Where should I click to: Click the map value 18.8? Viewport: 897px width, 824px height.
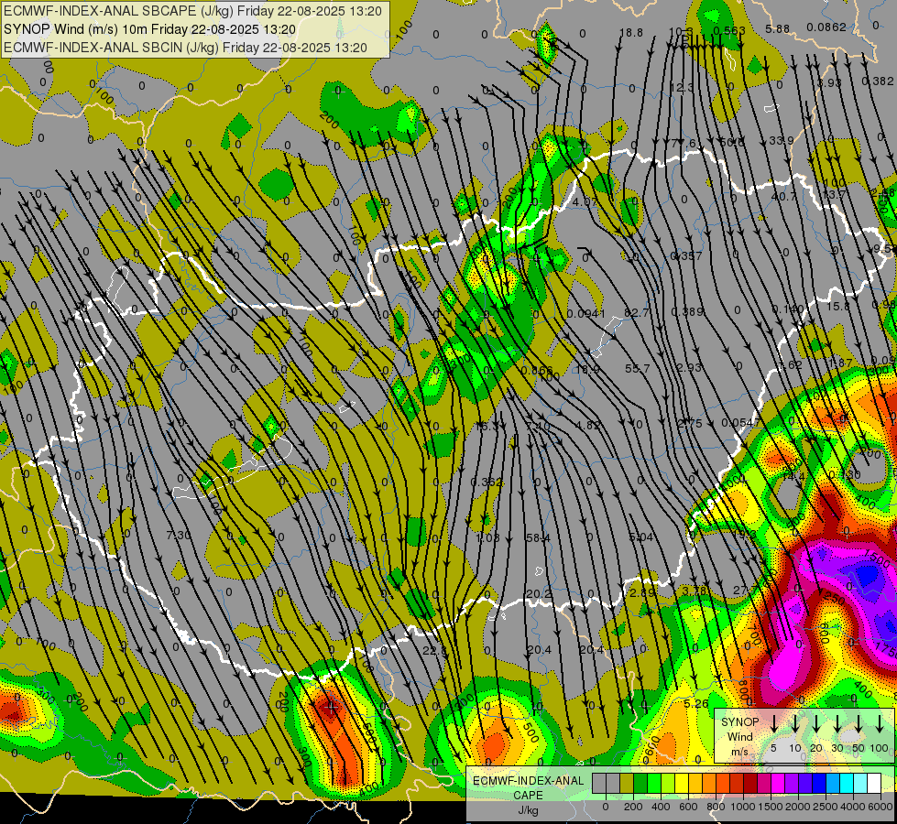click(631, 33)
